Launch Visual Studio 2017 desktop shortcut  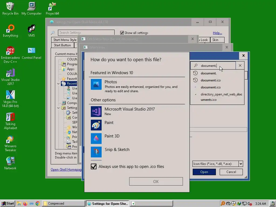pyautogui.click(x=11, y=77)
